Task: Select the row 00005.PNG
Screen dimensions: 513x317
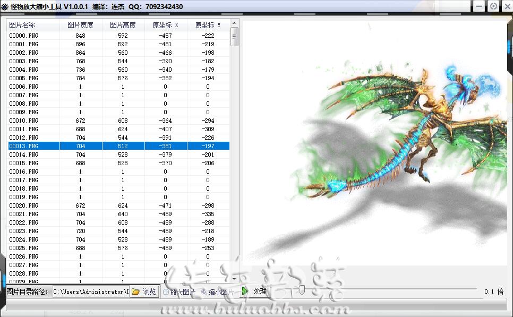Action: [x=118, y=78]
